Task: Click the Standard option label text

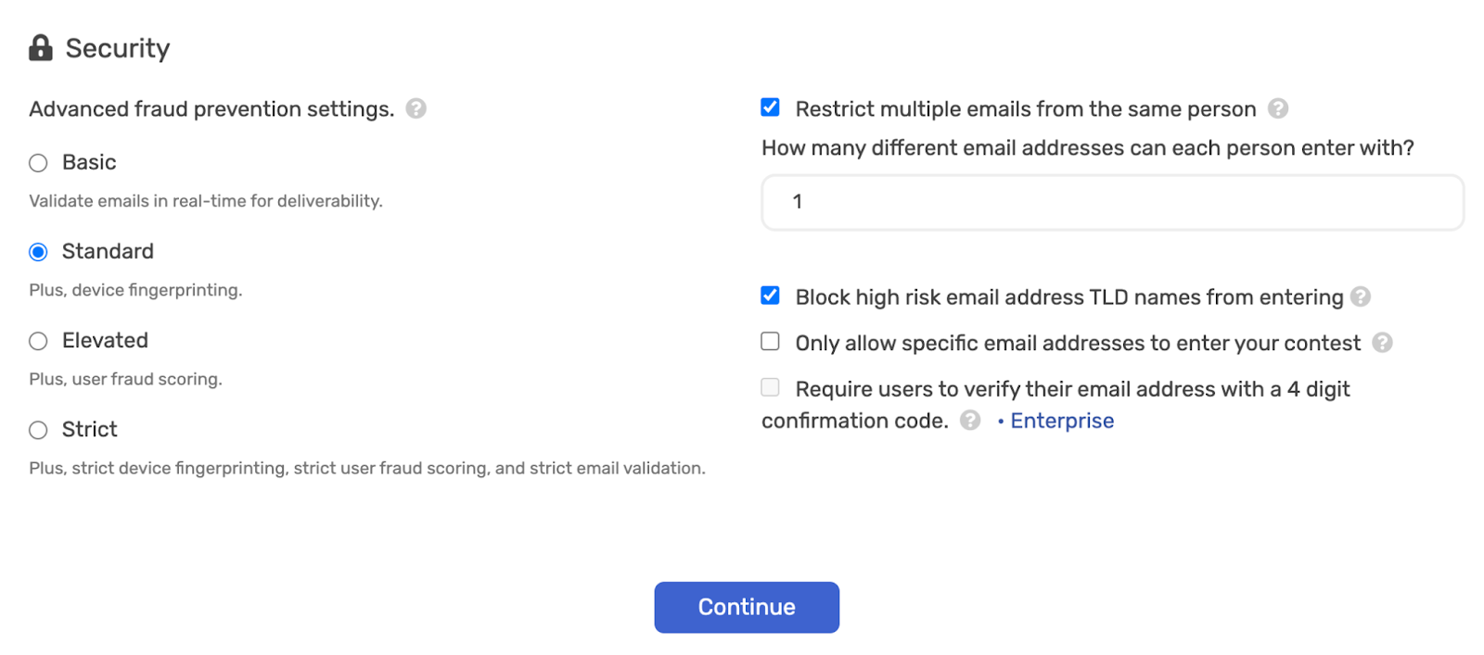Action: click(x=108, y=251)
